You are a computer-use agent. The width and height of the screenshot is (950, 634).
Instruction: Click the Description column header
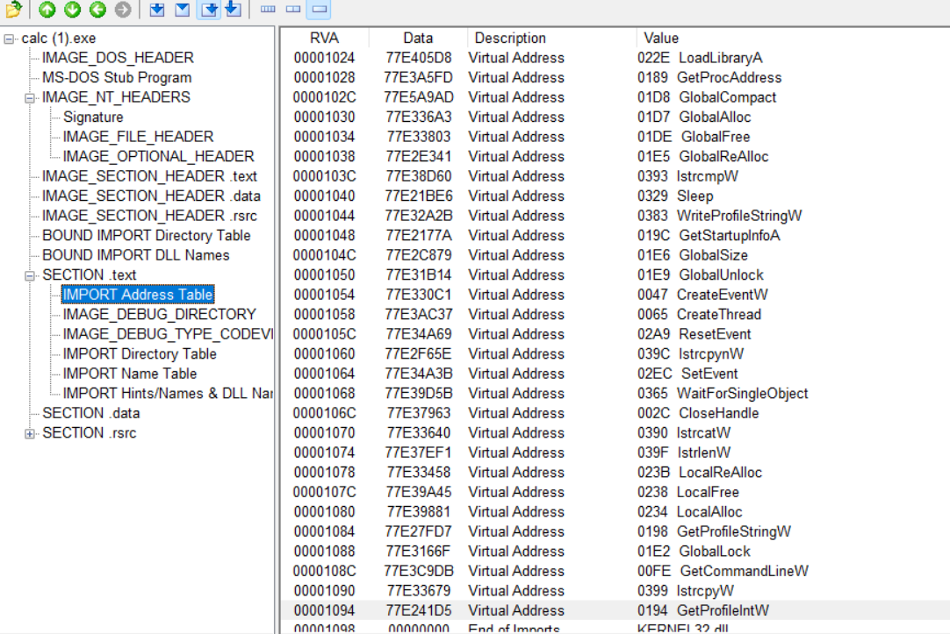pyautogui.click(x=510, y=38)
